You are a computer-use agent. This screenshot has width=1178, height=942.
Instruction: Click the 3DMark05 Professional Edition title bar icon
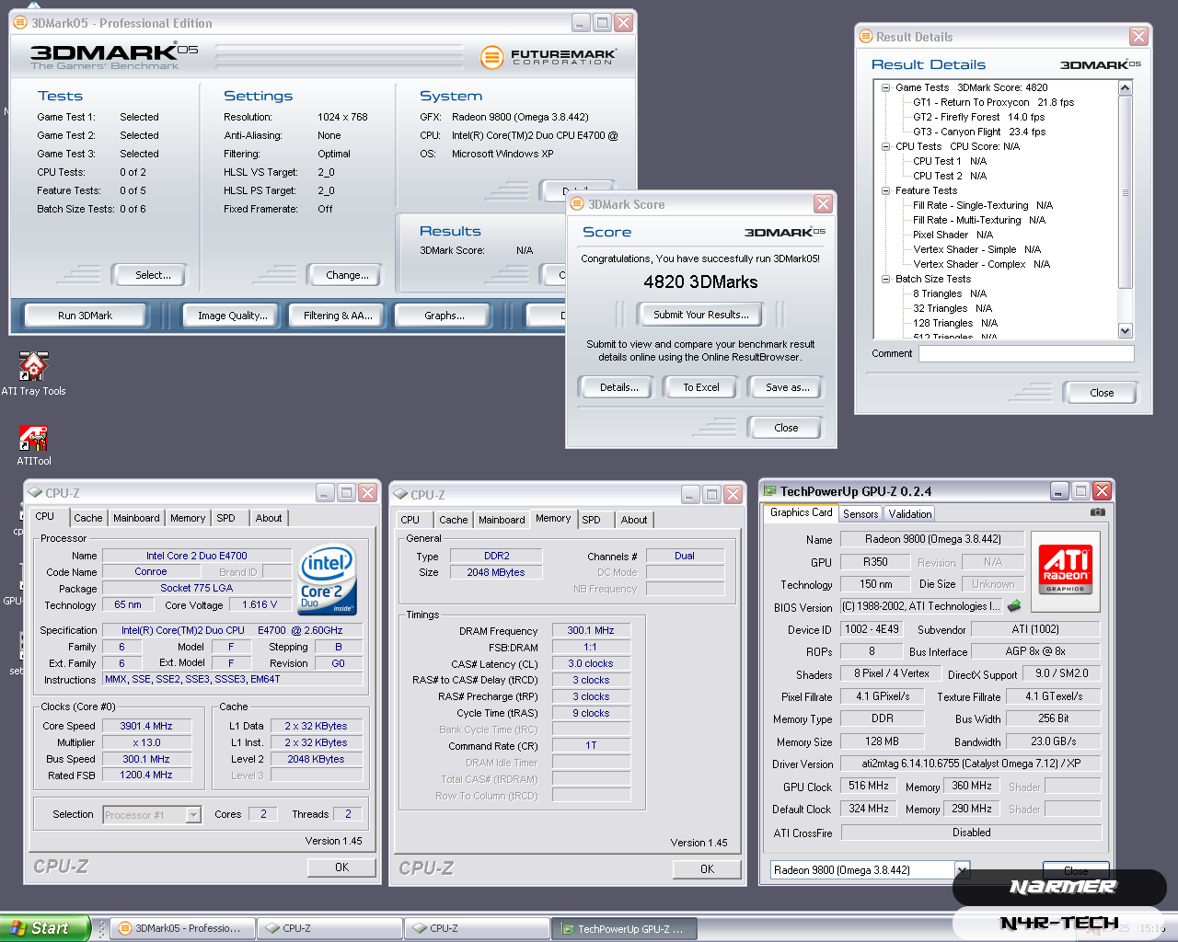coord(20,23)
